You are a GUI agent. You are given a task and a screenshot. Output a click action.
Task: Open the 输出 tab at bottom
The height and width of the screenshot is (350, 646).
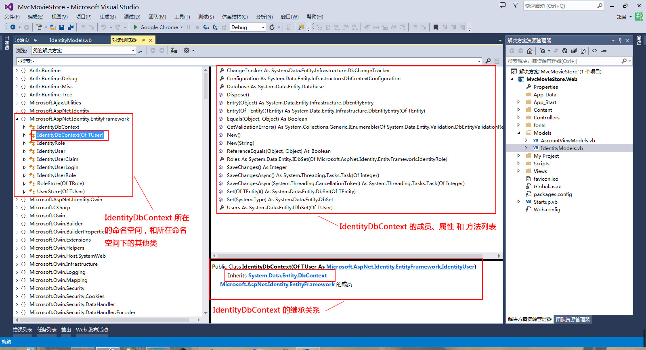click(x=66, y=330)
